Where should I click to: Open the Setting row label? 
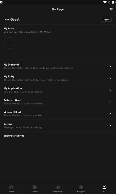point(8,124)
